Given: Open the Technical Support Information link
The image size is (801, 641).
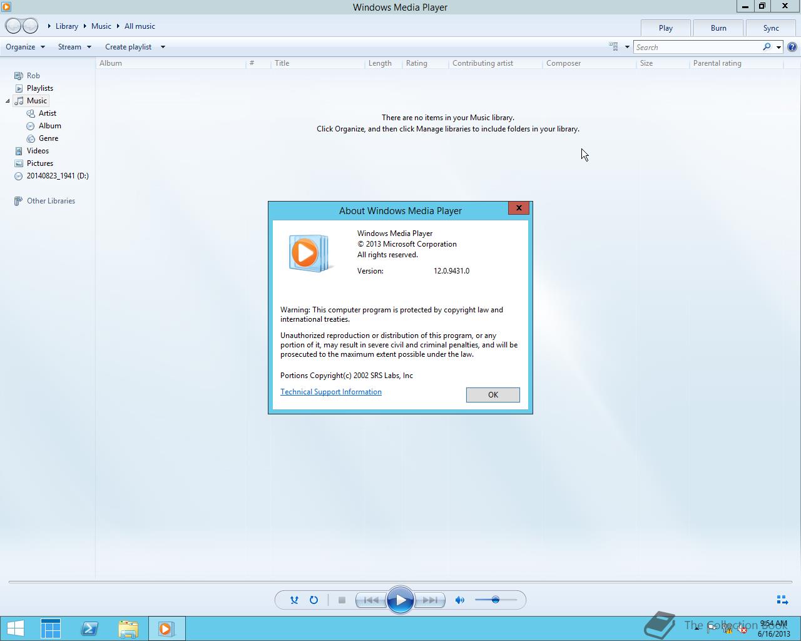Looking at the screenshot, I should pyautogui.click(x=331, y=392).
